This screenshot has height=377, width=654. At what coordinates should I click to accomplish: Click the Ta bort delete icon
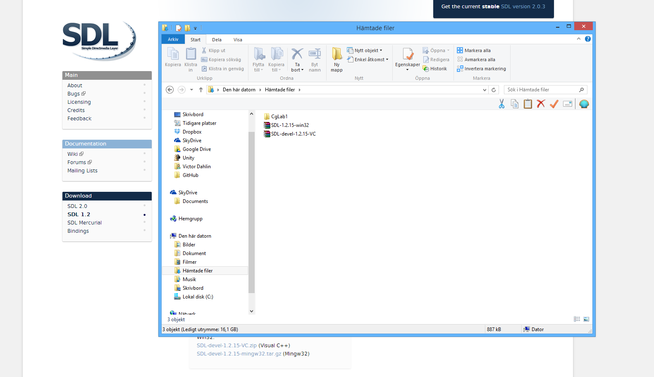point(297,59)
